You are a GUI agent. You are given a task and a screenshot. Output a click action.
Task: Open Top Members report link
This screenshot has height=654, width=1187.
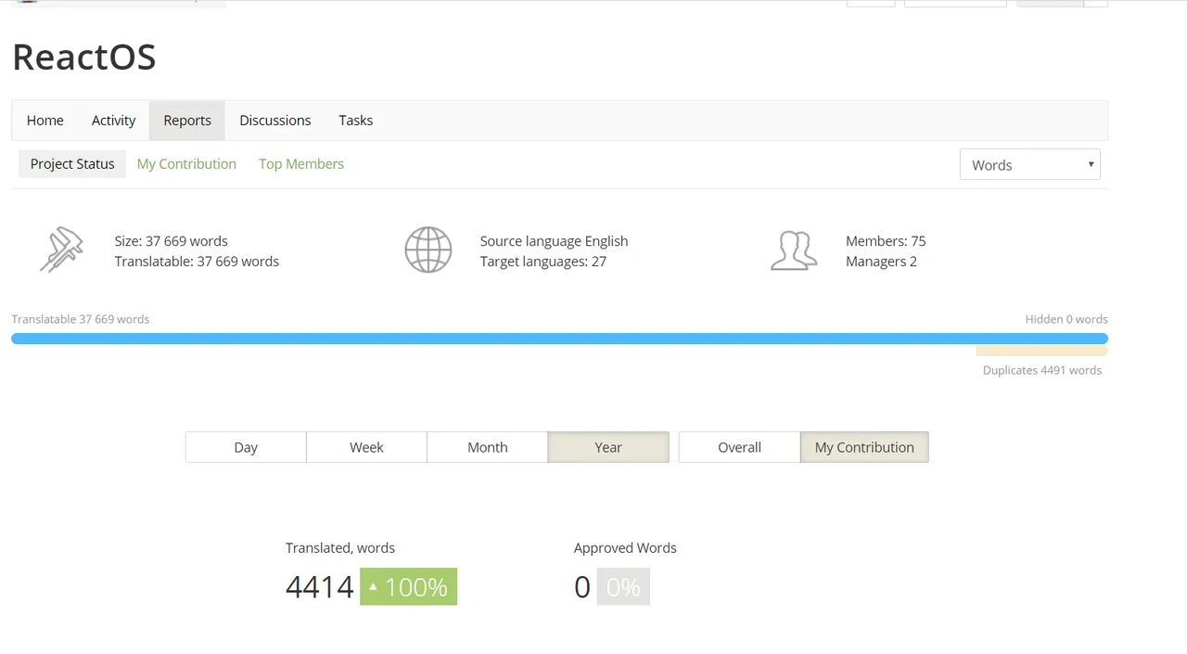301,164
